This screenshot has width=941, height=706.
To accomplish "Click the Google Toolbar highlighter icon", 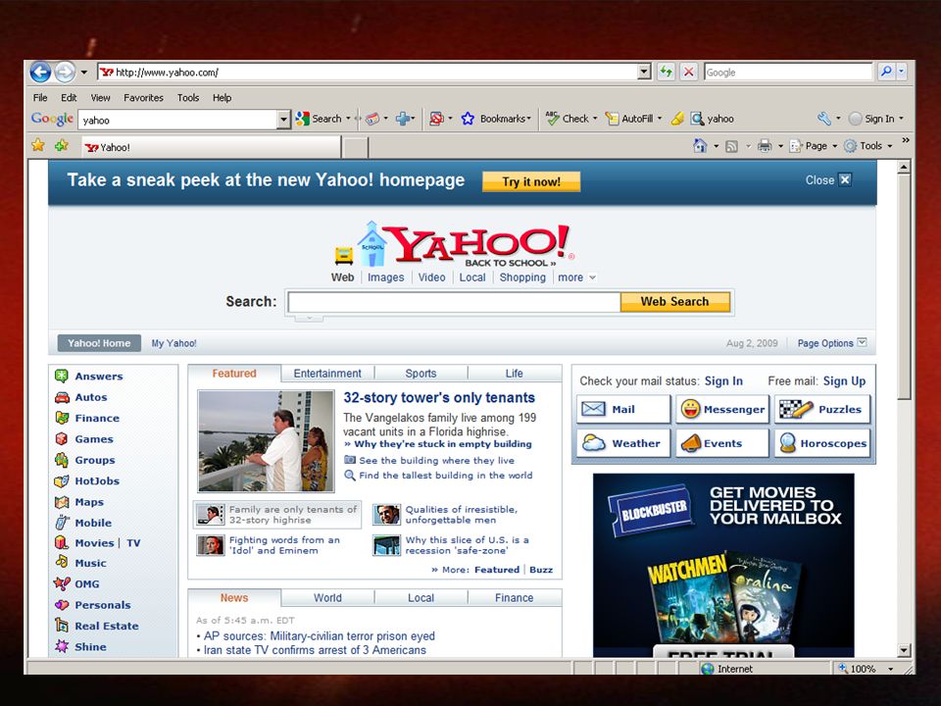I will point(677,119).
